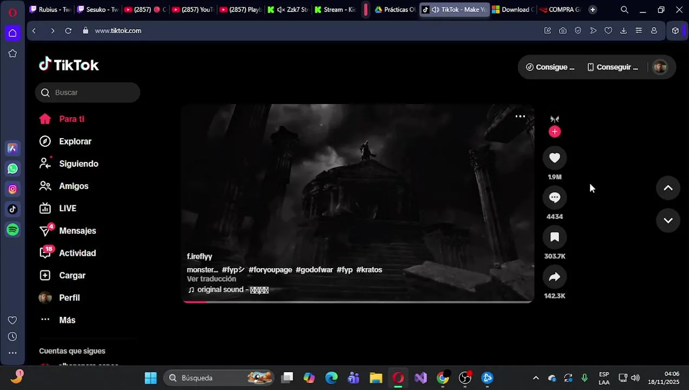Open TikTok in Opera sidebar
689x390 pixels.
click(12, 210)
